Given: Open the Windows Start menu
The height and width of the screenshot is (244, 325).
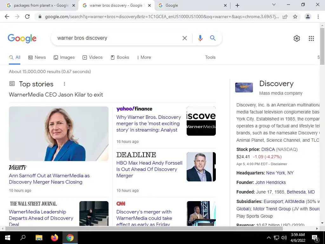Looking at the screenshot, I should [8, 238].
